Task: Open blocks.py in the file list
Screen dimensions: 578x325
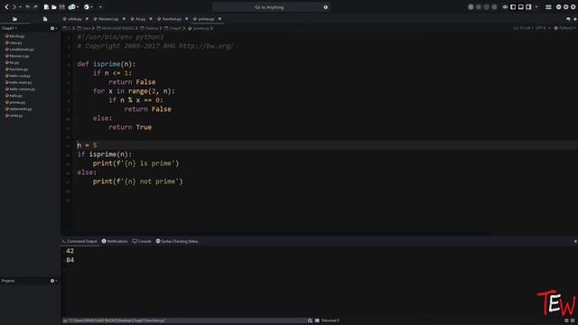Action: tap(16, 36)
